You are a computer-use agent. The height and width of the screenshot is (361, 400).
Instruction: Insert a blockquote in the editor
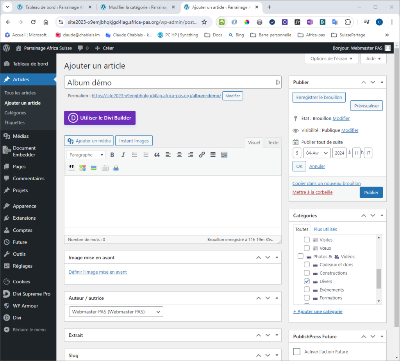tap(157, 155)
